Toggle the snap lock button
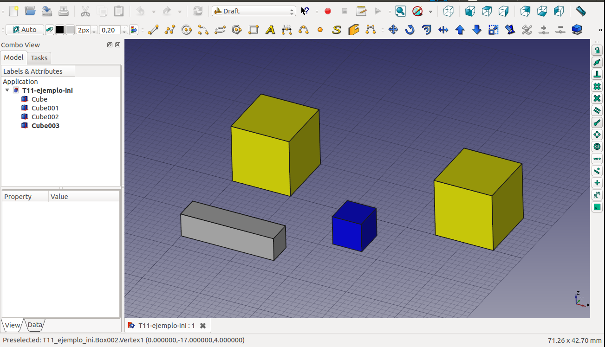 click(x=597, y=50)
